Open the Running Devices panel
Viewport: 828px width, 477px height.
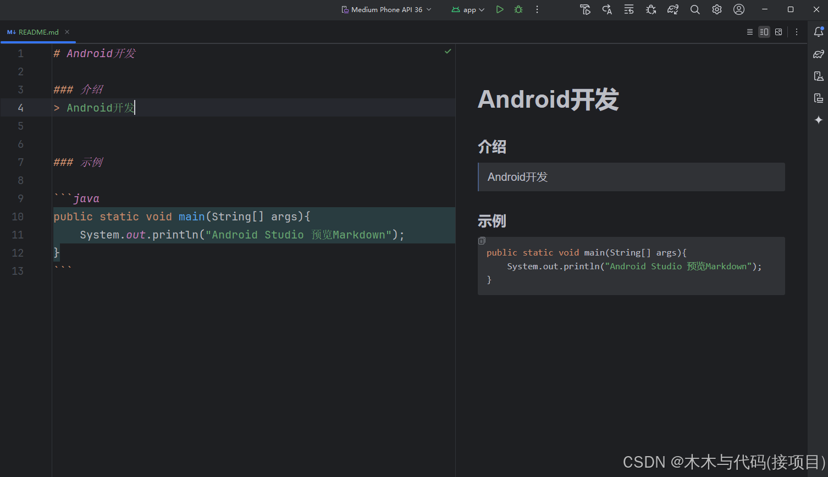tap(818, 98)
